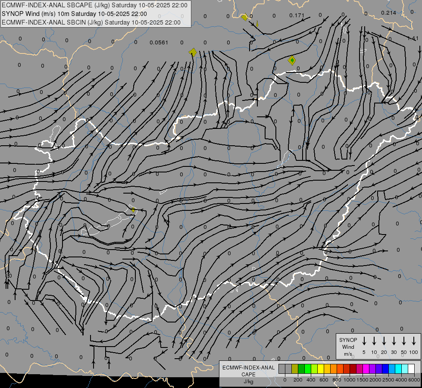Click the pure yellow CAPE legend swatch

click(321, 369)
